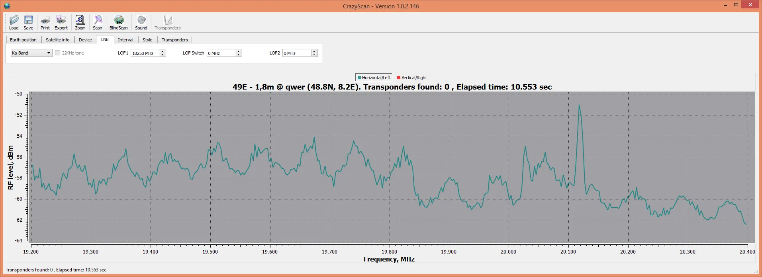
Task: Open the Satellite info tab
Action: coord(57,40)
